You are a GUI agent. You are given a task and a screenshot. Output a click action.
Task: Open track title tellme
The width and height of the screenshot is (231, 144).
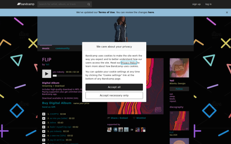tap(53, 123)
